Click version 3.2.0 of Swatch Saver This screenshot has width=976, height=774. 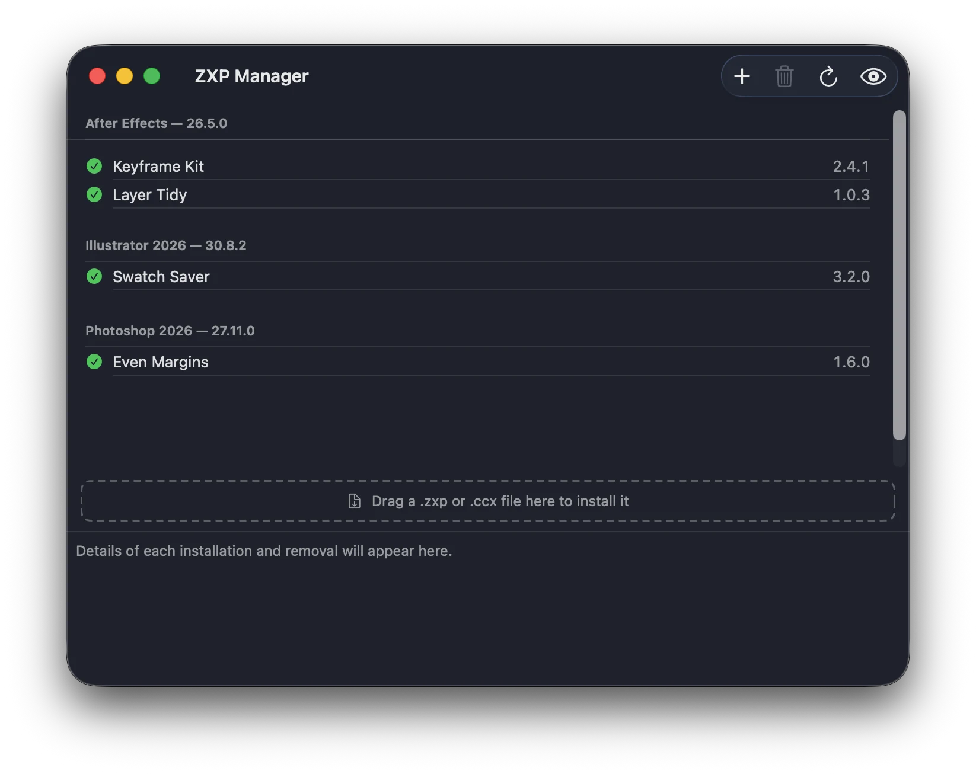tap(851, 277)
